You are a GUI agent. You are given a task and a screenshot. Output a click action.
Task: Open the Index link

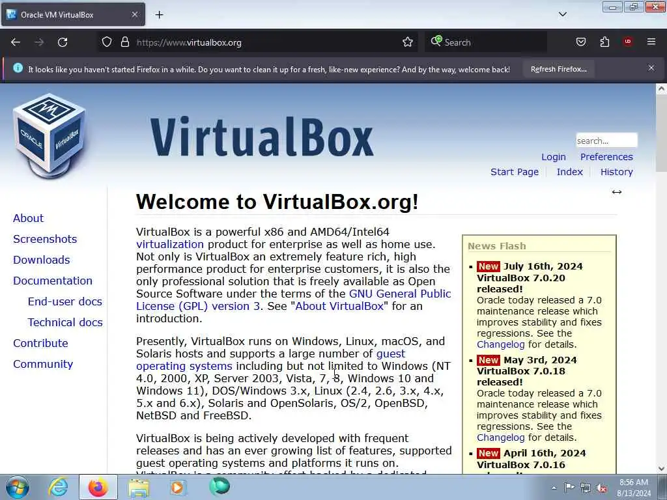569,172
